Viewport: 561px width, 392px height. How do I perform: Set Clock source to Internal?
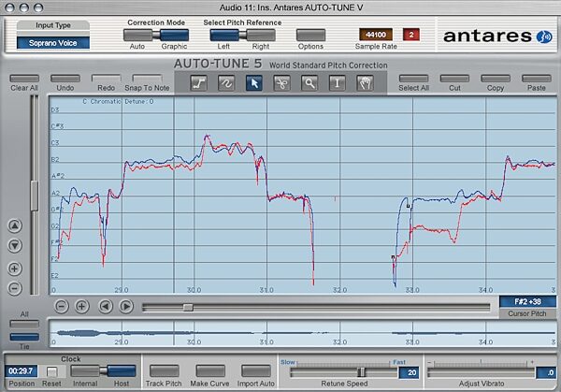tap(85, 370)
